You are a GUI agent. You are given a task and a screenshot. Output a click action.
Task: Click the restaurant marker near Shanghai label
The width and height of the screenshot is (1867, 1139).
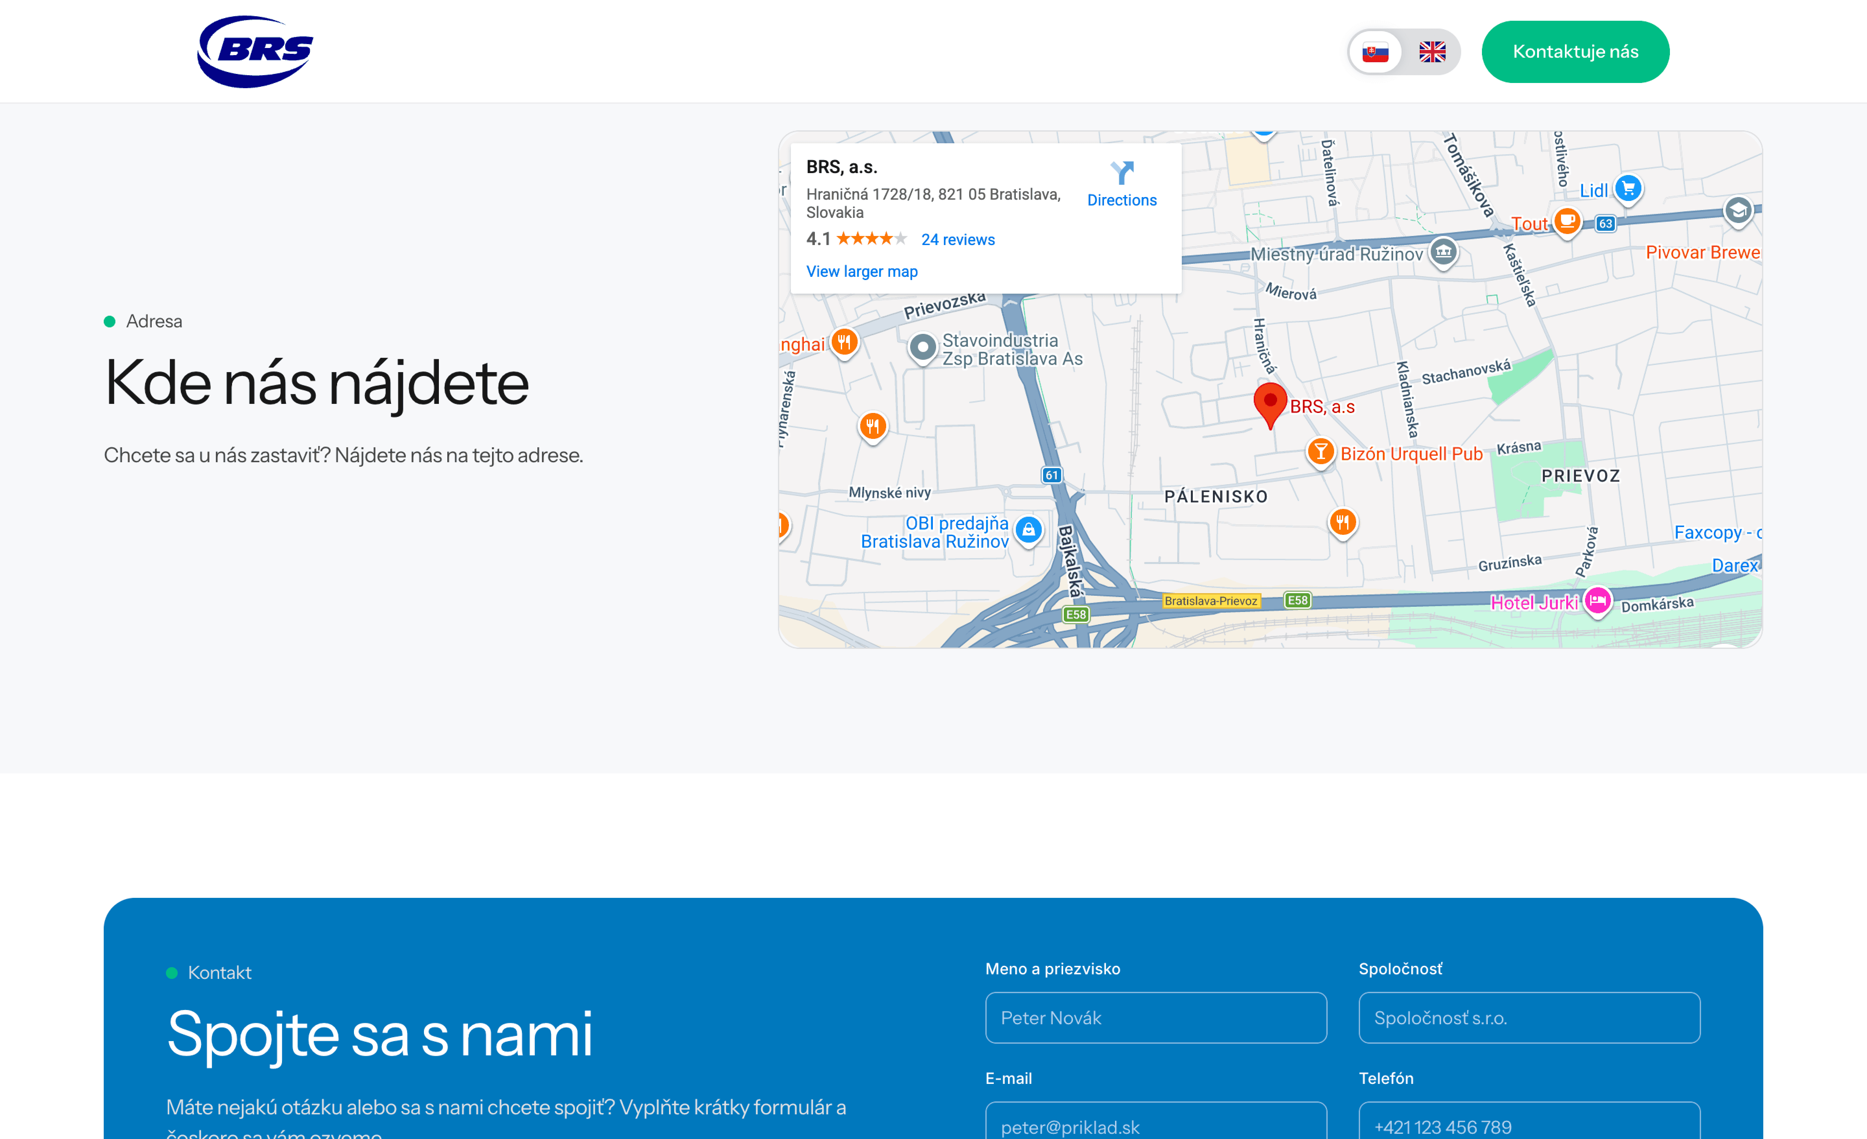[844, 342]
